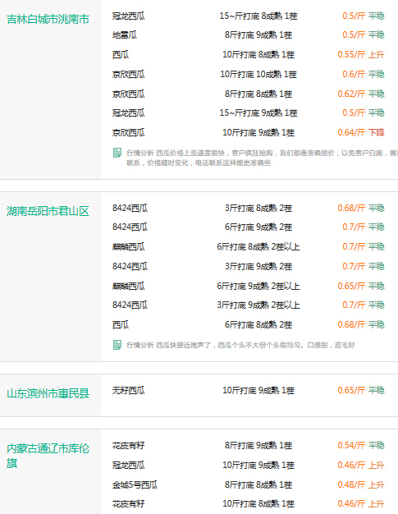Open the 吉林白城市洮南市 region link
This screenshot has height=514, width=398.
pyautogui.click(x=48, y=19)
